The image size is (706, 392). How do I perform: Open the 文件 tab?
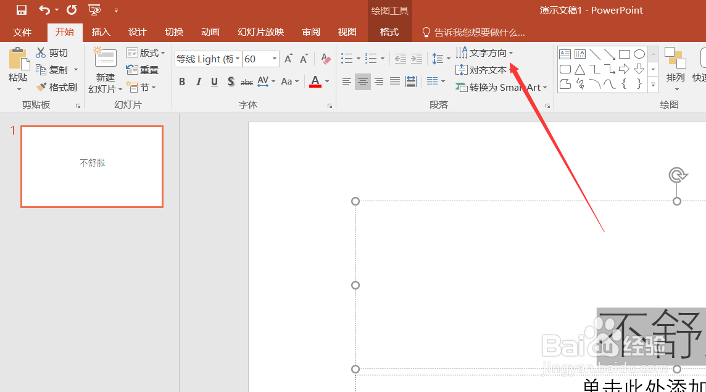(22, 32)
